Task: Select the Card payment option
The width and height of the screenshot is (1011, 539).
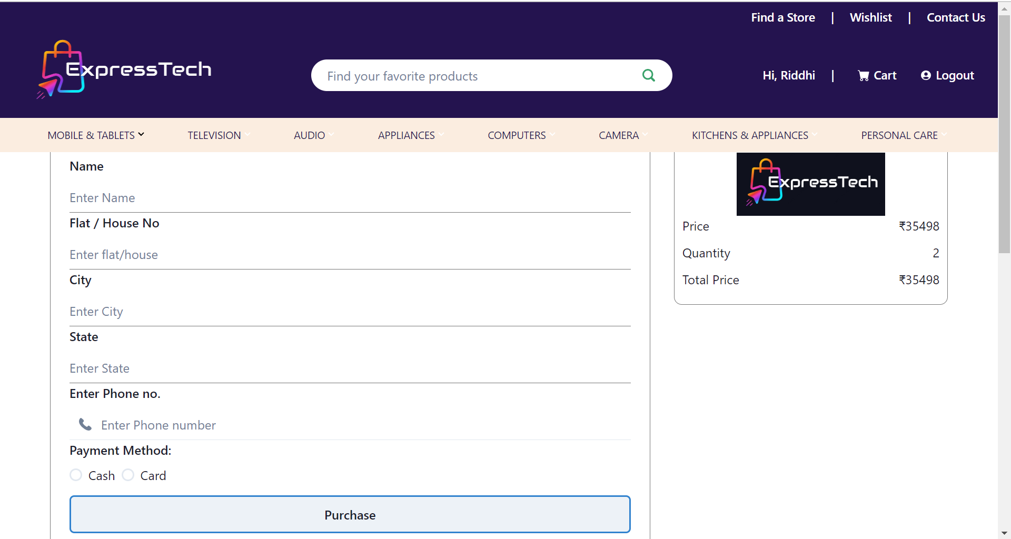Action: click(127, 474)
